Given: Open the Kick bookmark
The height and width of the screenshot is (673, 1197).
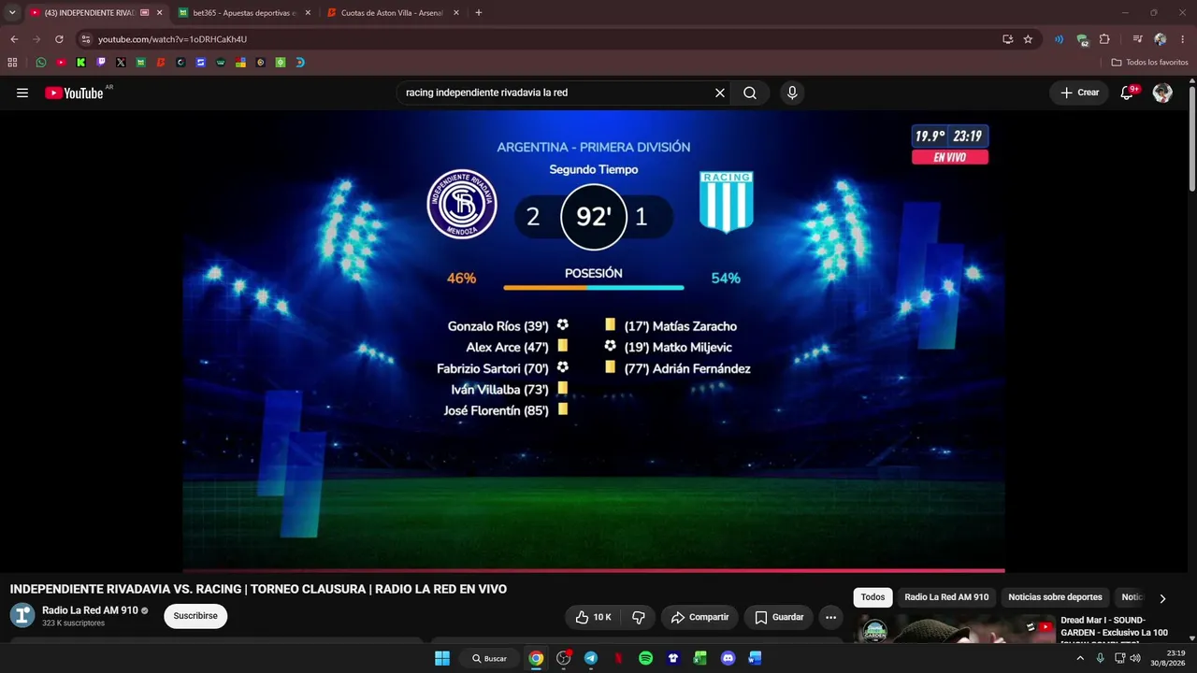Looking at the screenshot, I should (x=81, y=63).
